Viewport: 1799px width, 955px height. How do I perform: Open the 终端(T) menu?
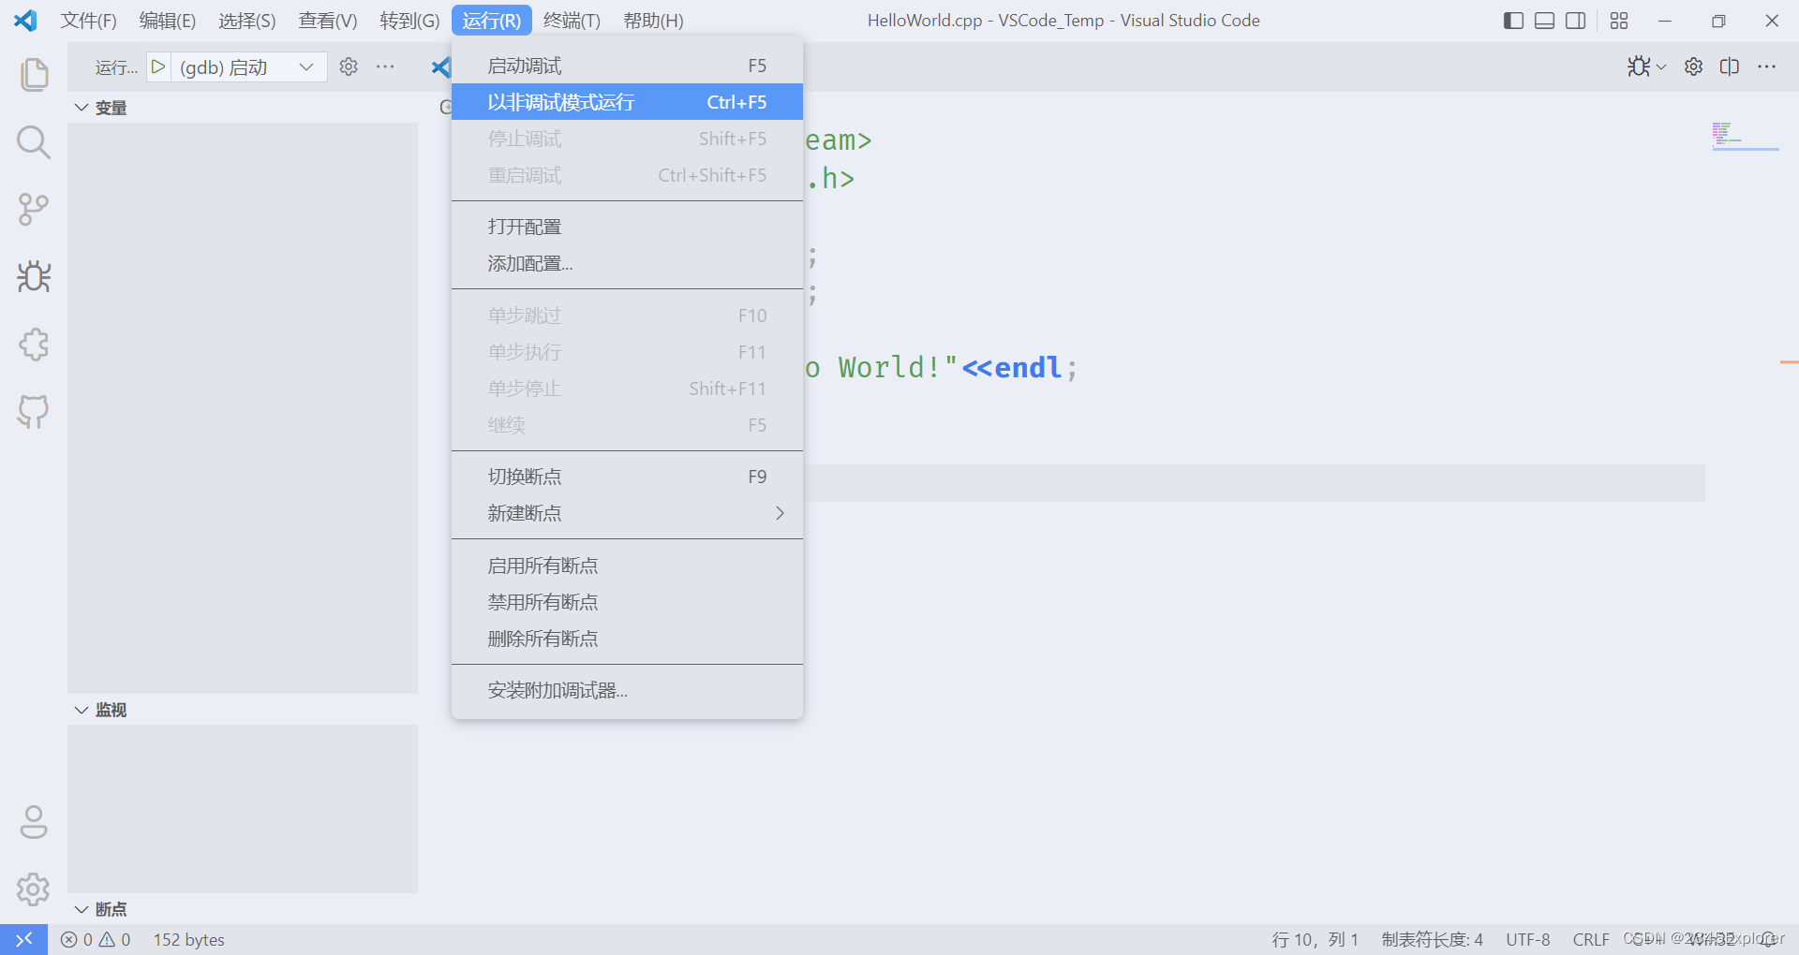[x=572, y=21]
